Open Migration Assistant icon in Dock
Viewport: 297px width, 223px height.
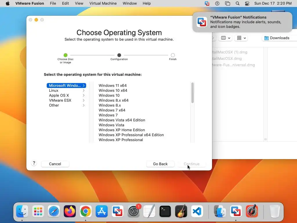220,211
